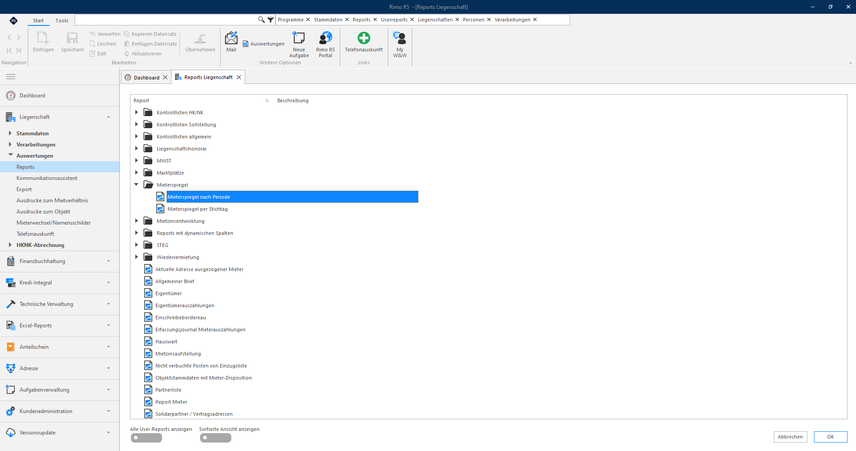Close the Reports Liegenschaft tab
856x451 pixels.
click(239, 77)
